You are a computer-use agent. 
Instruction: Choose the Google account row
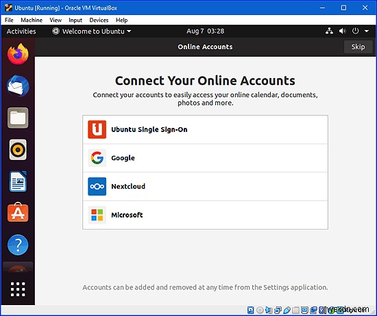point(205,158)
